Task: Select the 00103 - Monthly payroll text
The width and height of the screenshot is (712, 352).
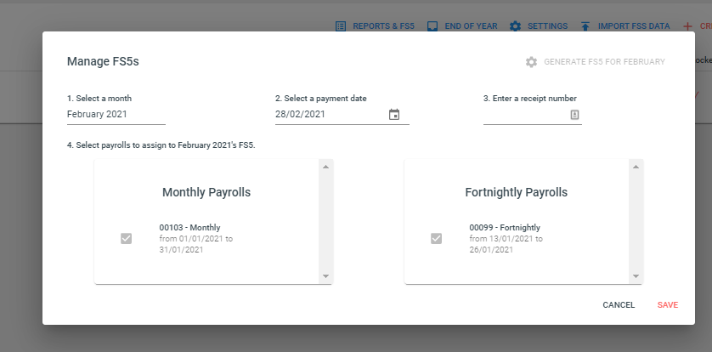Action: 189,228
